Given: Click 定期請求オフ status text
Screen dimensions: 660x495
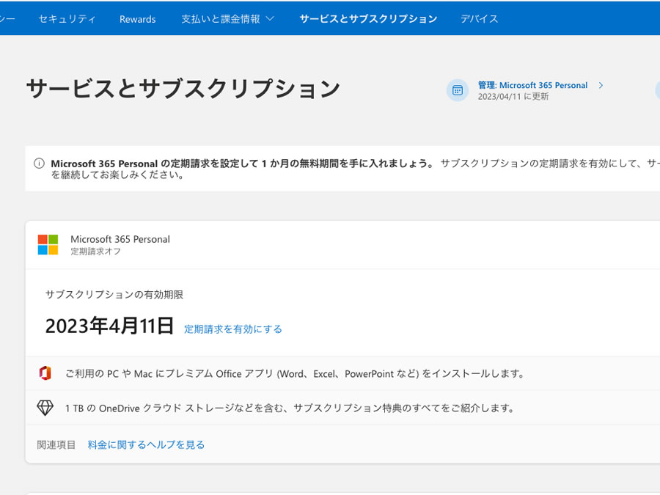Looking at the screenshot, I should [x=95, y=252].
